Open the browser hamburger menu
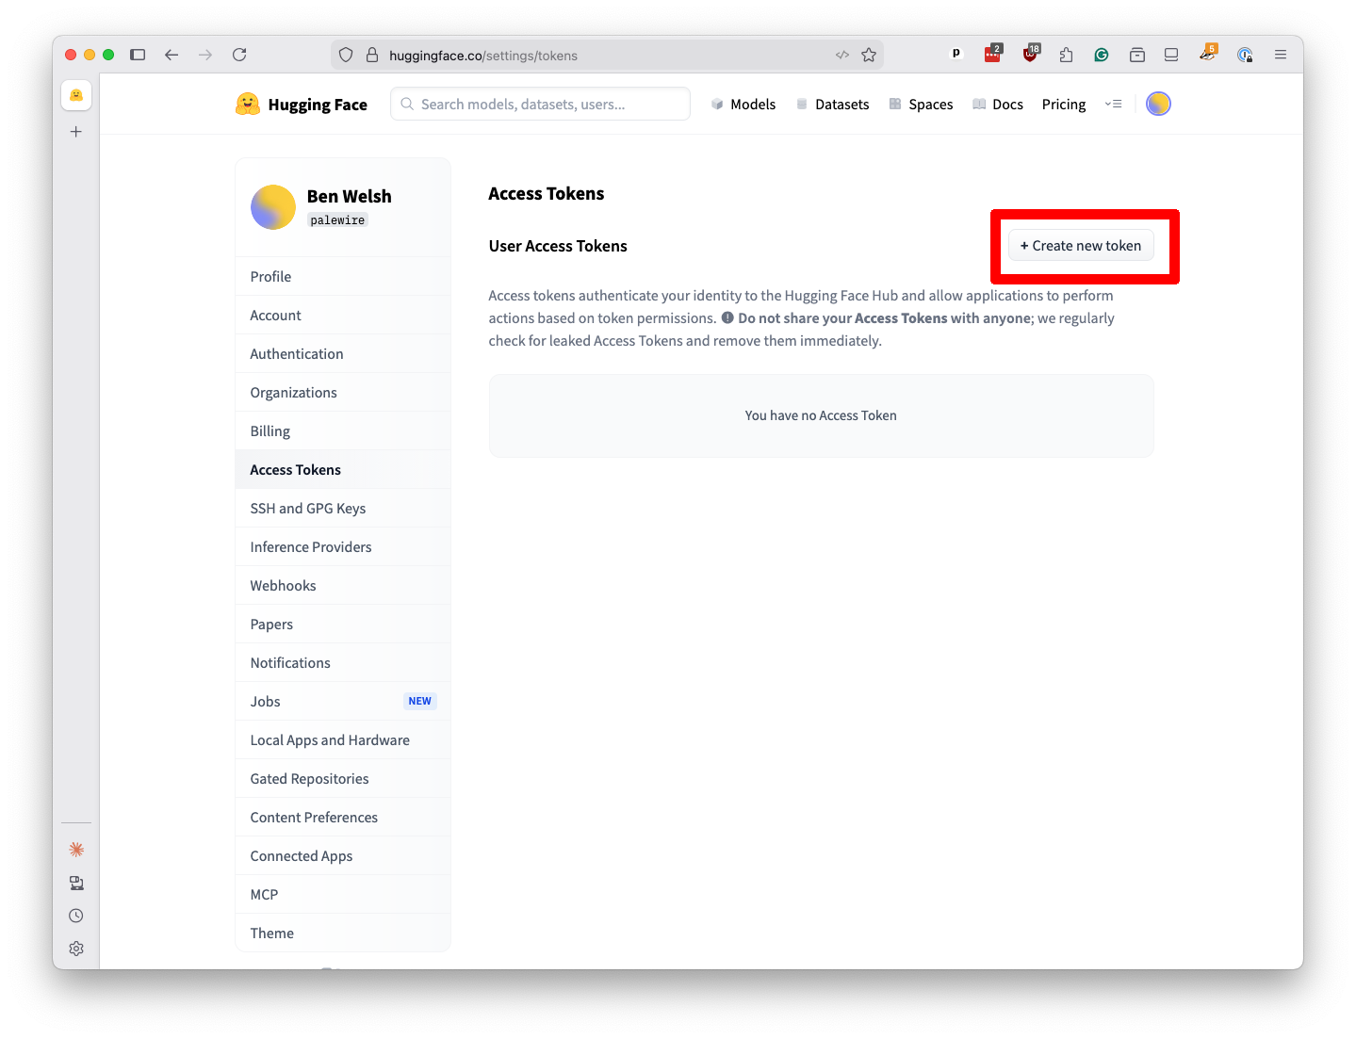Viewport: 1356px width, 1039px height. click(x=1280, y=55)
